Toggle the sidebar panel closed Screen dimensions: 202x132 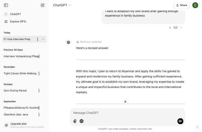coord(6,5)
